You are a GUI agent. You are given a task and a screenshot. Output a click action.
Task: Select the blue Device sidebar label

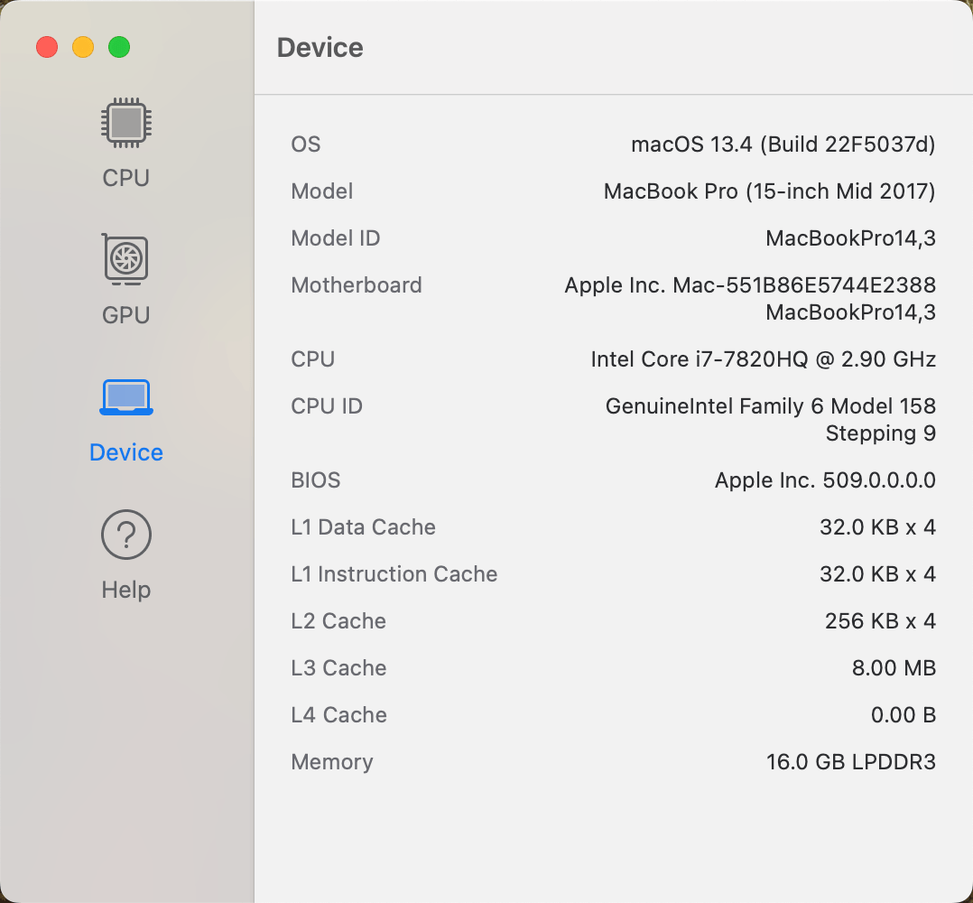pos(126,452)
